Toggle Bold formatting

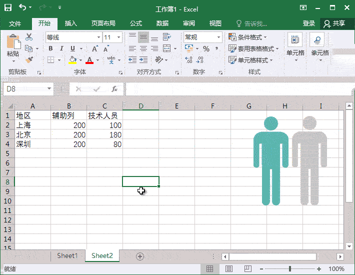click(x=50, y=48)
